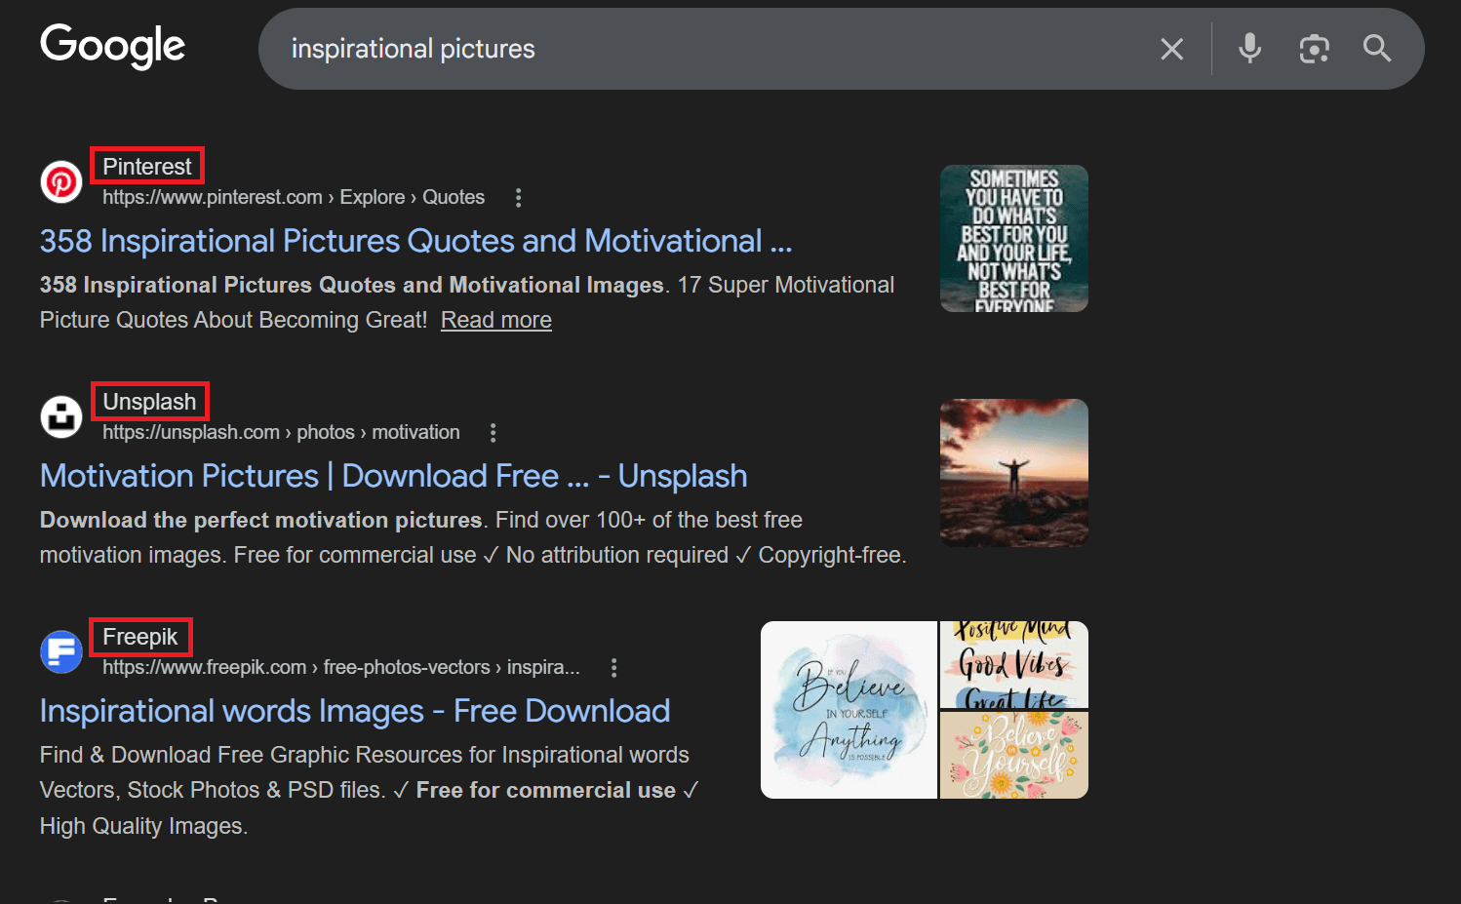Viewport: 1461px width, 904px height.
Task: Click the freepik.com URL breadcrumb
Action: point(341,667)
